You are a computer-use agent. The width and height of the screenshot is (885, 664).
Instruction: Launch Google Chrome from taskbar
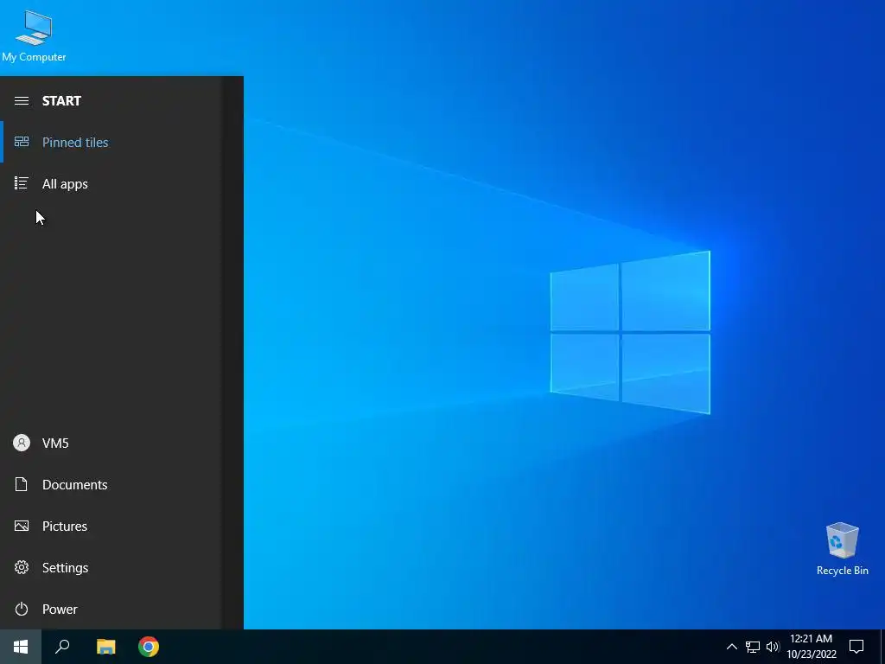pos(149,647)
